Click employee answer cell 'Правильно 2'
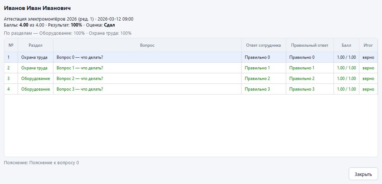The image size is (382, 184). point(263,78)
